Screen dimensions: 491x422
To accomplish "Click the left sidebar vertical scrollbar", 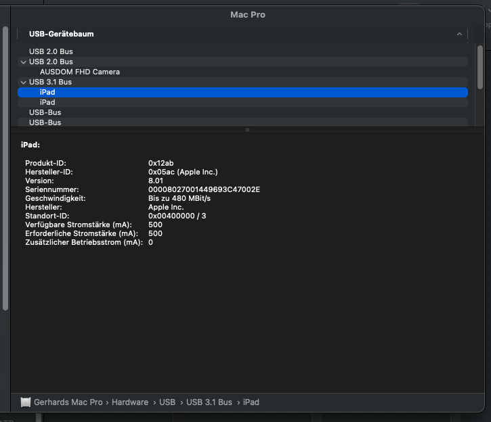I will (5, 168).
